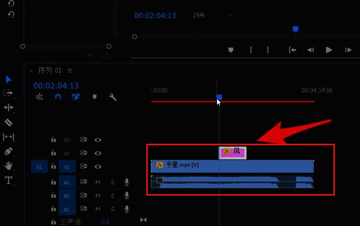The width and height of the screenshot is (360, 226).
Task: Mute track A3
Action: (x=98, y=209)
